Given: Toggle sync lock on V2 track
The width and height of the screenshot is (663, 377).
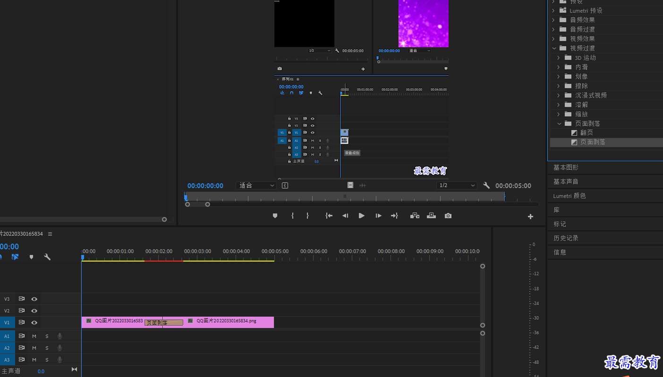Looking at the screenshot, I should click(21, 311).
